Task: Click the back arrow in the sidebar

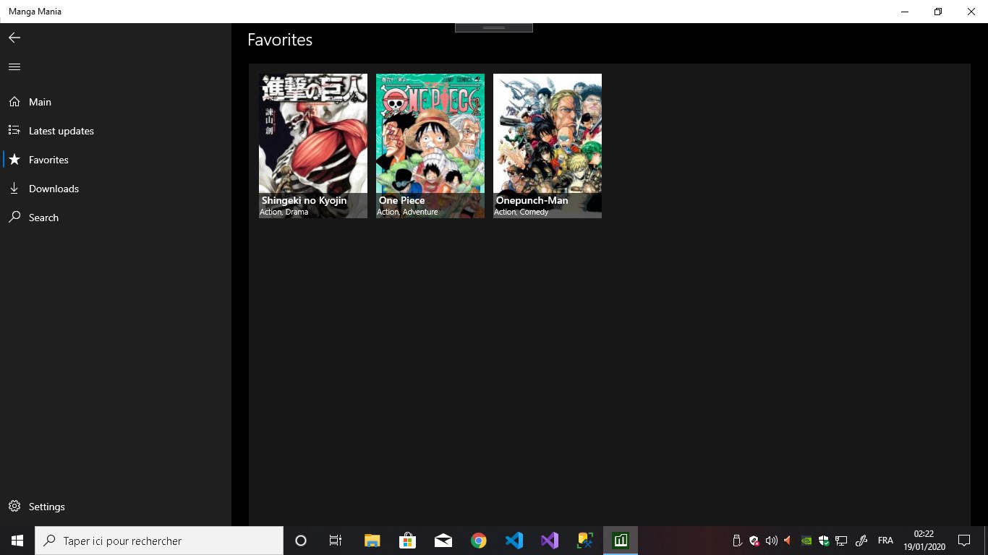Action: pyautogui.click(x=14, y=38)
